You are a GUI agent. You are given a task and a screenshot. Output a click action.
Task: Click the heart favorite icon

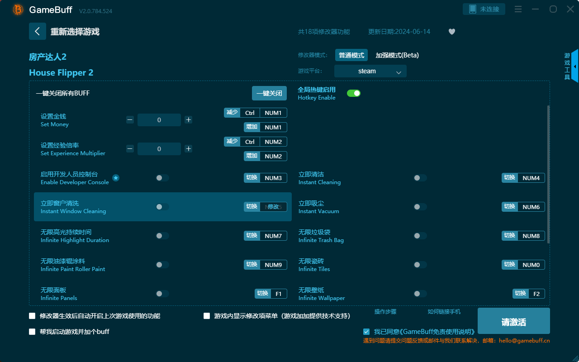(x=451, y=32)
